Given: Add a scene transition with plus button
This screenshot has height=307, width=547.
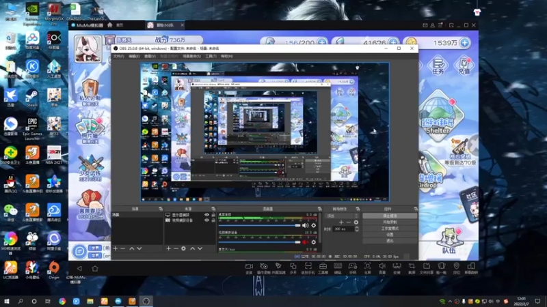Looking at the screenshot, I should [x=341, y=222].
